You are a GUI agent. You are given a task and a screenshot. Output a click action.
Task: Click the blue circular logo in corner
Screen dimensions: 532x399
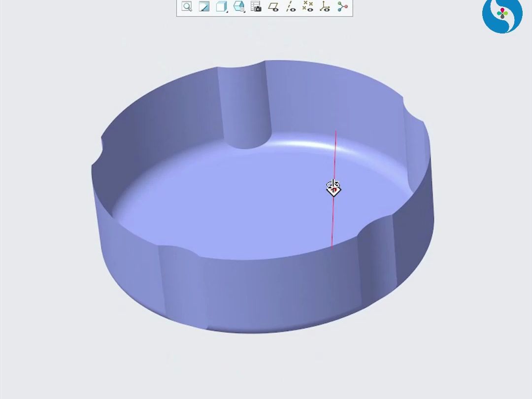502,15
